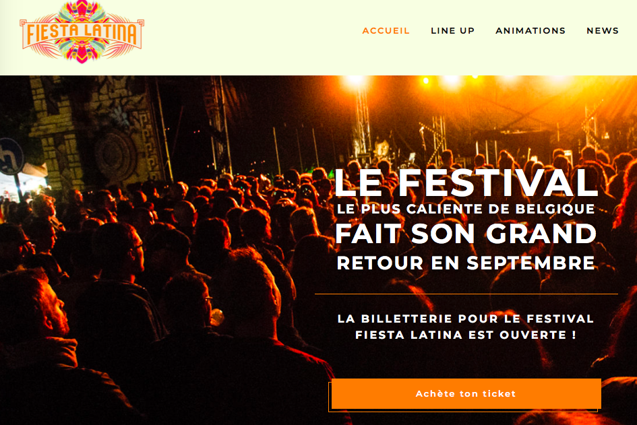The height and width of the screenshot is (425, 637).
Task: Click the 'La billetterie pour le festival' line
Action: pos(466,319)
